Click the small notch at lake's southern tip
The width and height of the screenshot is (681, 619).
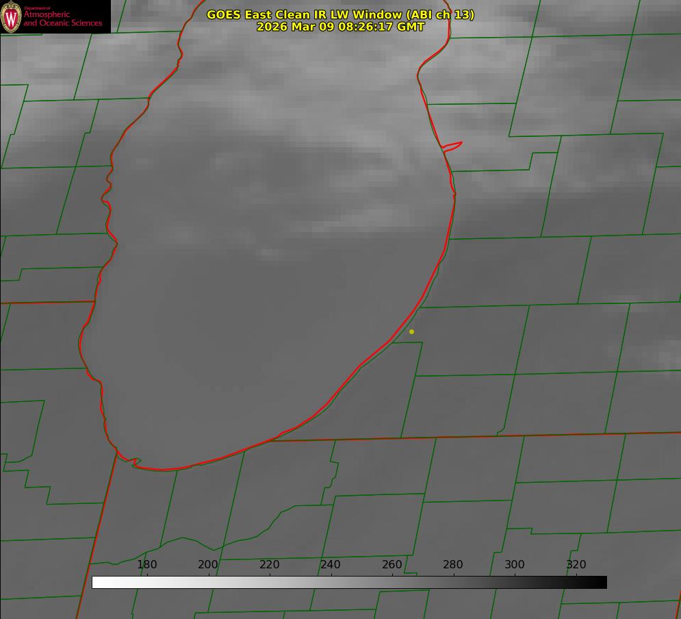click(x=135, y=463)
